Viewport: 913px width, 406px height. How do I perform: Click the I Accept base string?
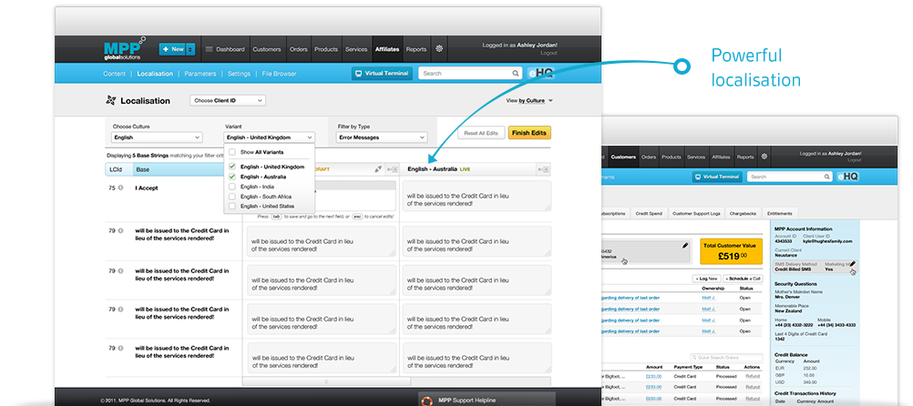point(146,188)
